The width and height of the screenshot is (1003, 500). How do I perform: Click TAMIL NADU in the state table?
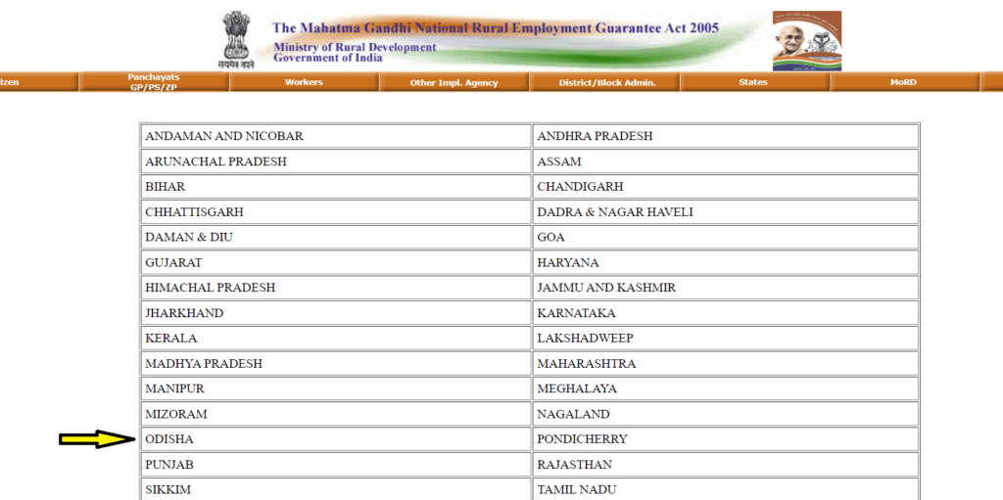(576, 490)
